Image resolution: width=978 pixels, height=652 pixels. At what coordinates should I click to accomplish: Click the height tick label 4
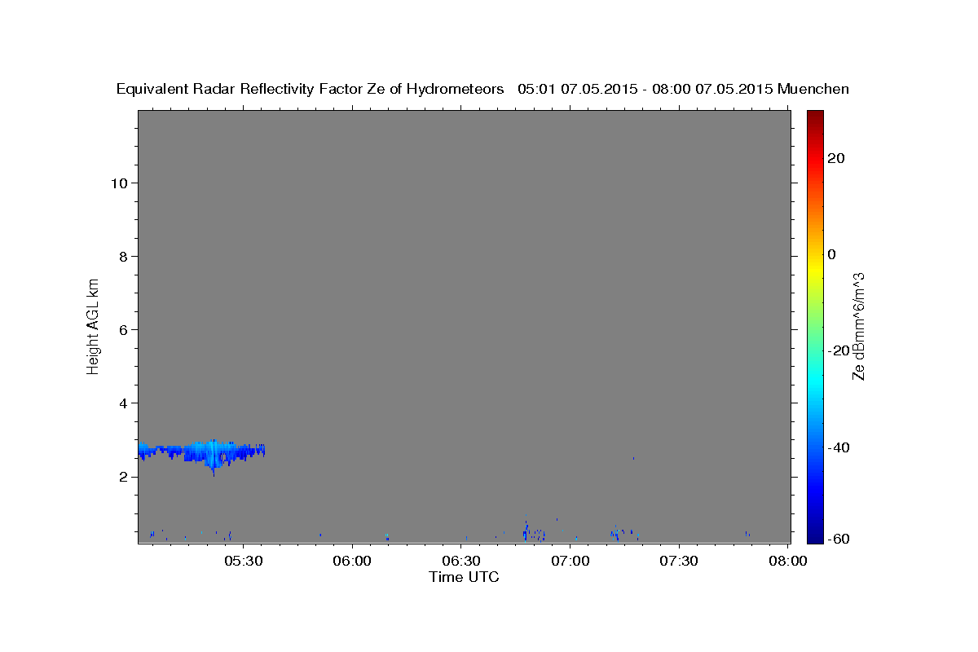(122, 403)
